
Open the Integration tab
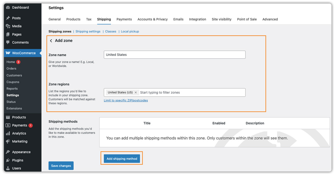point(198,19)
